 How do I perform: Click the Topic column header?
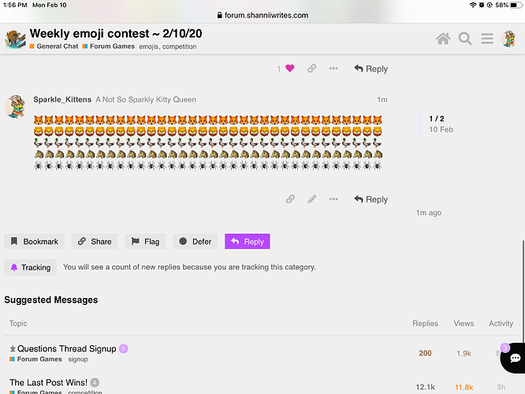[x=18, y=323]
